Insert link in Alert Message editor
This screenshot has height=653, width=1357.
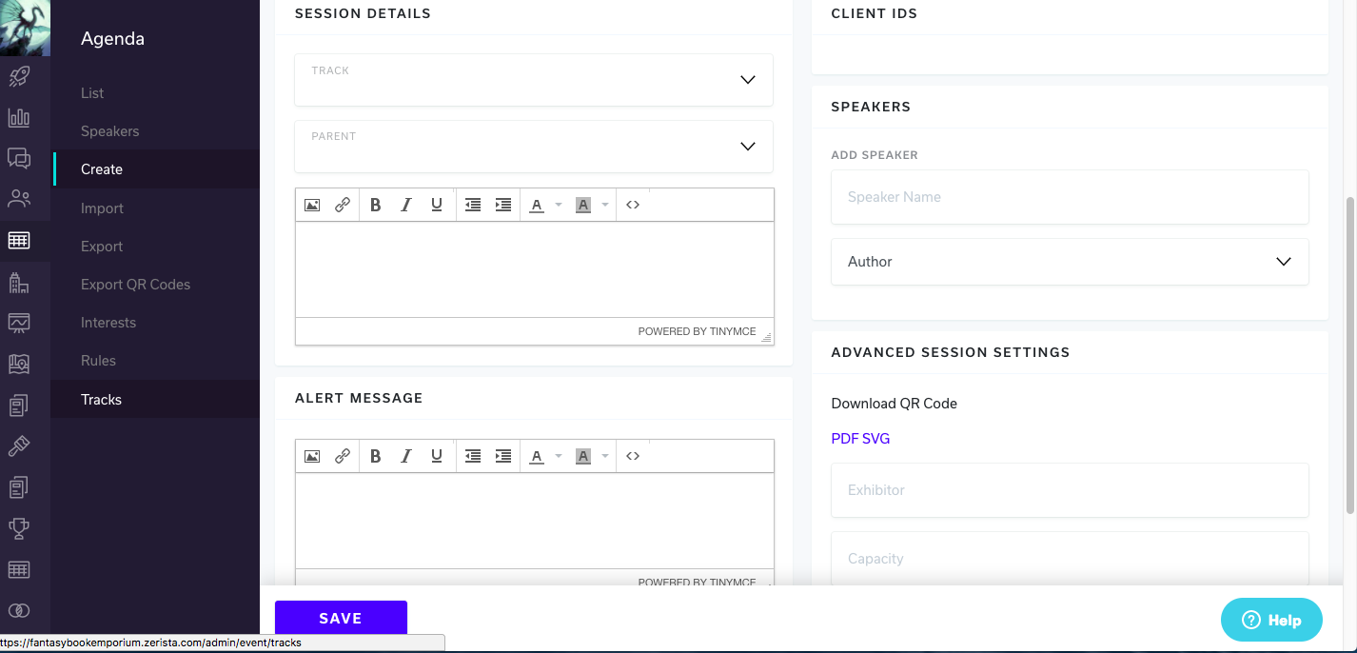coord(343,456)
